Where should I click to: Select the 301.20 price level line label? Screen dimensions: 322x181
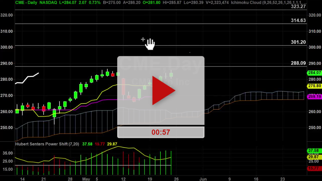click(298, 42)
